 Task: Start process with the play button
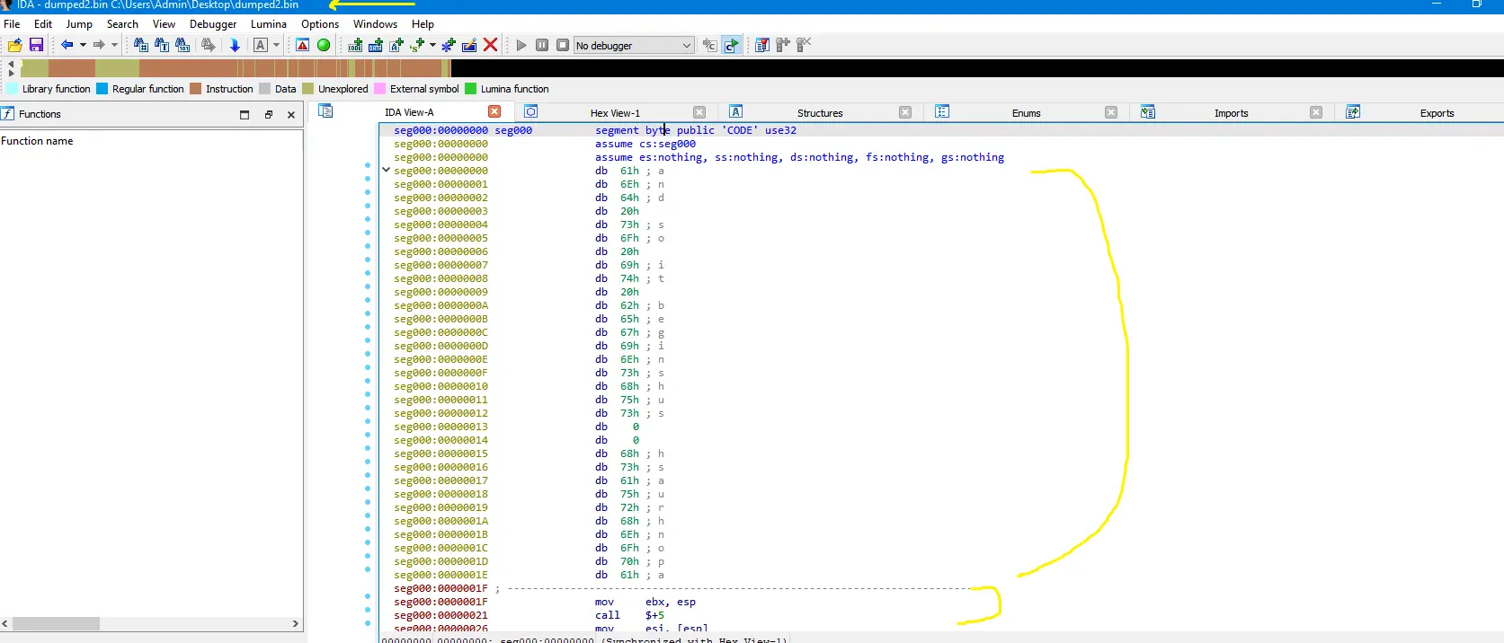[521, 45]
